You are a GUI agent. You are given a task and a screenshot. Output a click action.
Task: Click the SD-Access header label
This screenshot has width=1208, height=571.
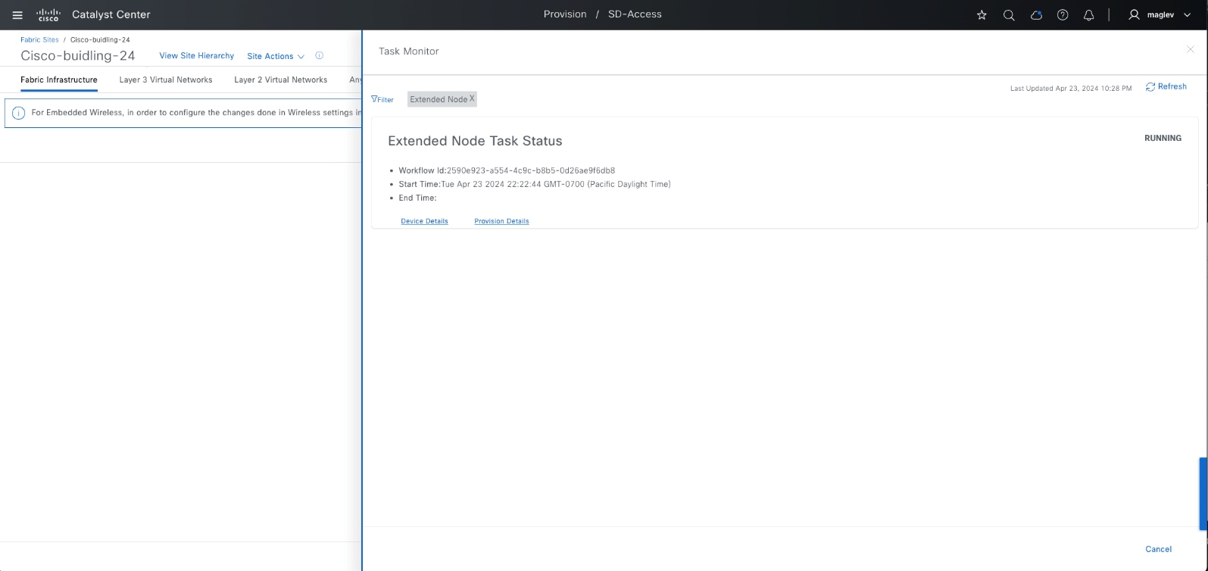point(635,14)
